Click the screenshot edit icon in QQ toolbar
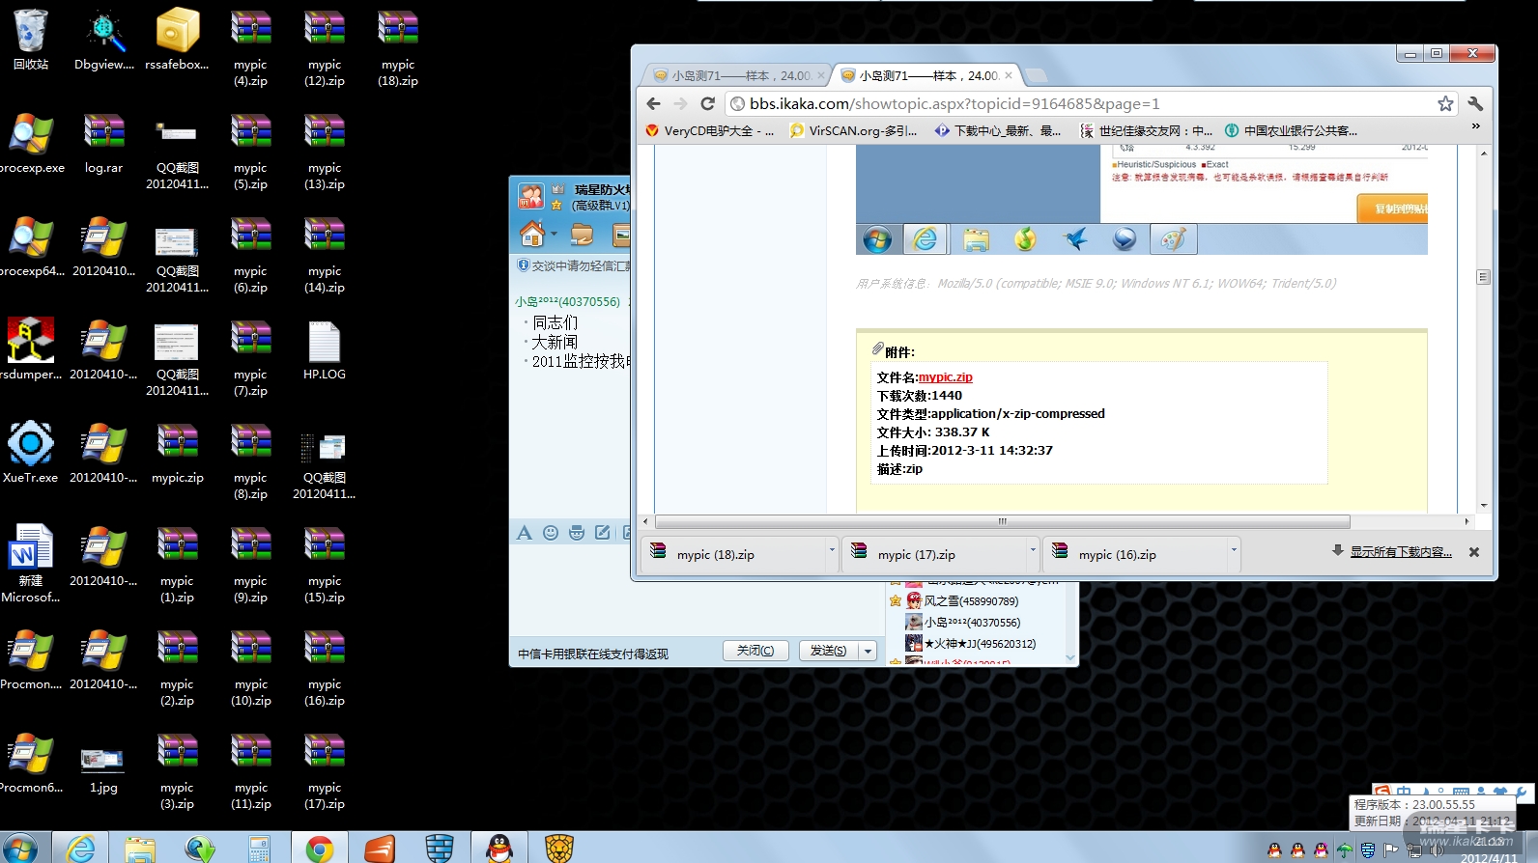This screenshot has width=1538, height=863. coord(603,532)
